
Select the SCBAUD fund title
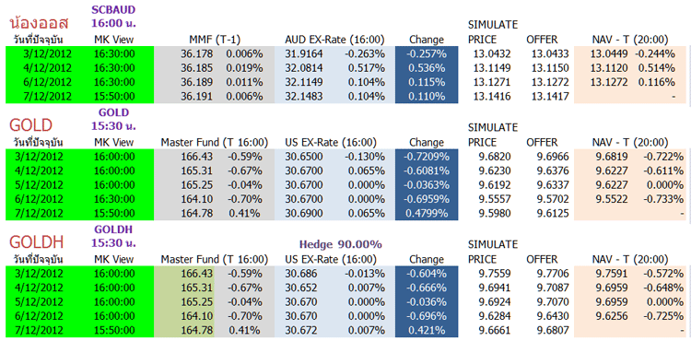click(x=113, y=9)
